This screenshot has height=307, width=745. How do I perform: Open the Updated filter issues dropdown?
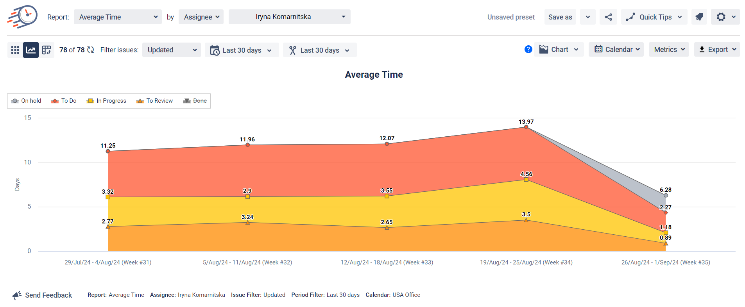[171, 50]
